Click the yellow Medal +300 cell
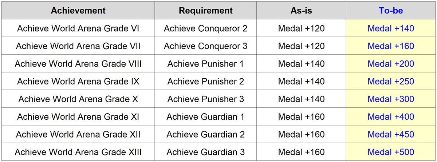Viewport: 437px width, 162px height. pos(391,99)
